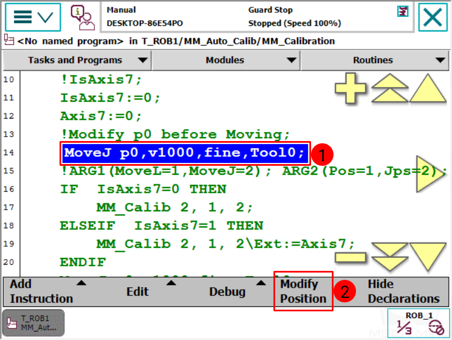Image resolution: width=452 pixels, height=340 pixels.
Task: Open the ABB main menu button
Action: click(33, 17)
